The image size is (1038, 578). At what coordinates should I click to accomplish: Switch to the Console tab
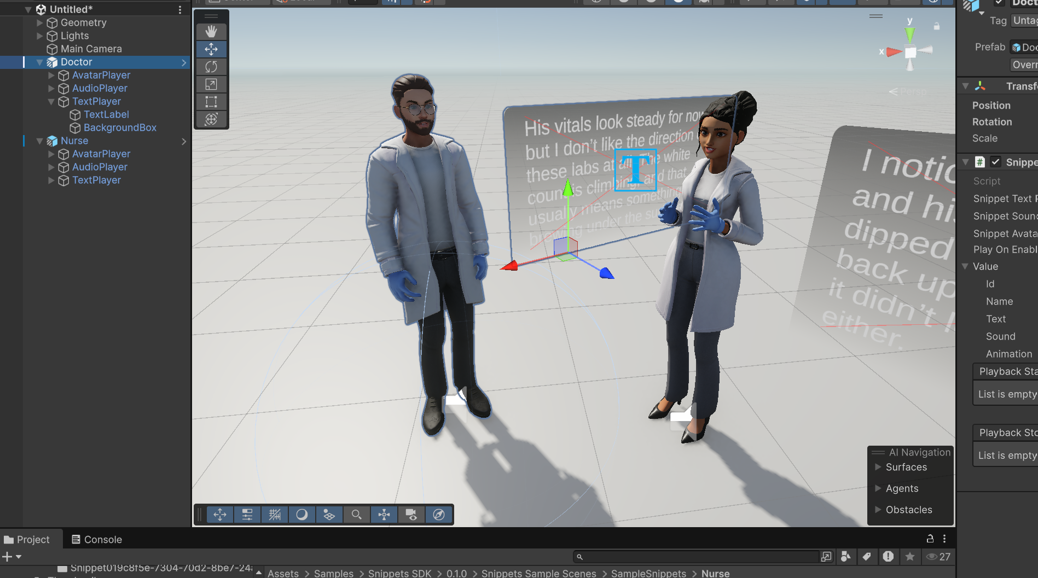(x=97, y=539)
